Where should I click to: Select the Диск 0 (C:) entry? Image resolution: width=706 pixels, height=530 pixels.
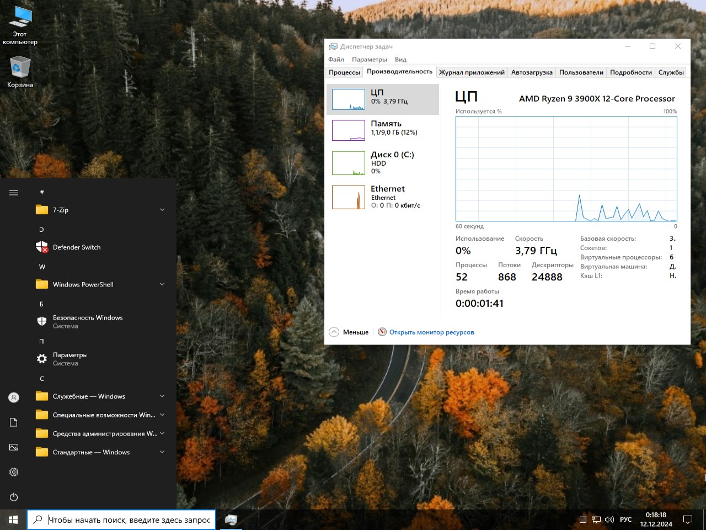click(x=383, y=163)
